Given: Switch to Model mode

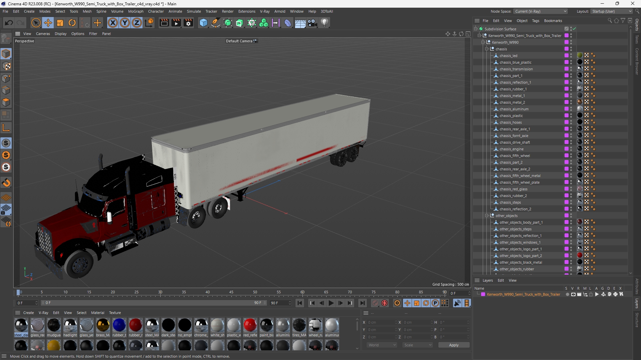Looking at the screenshot, I should (x=6, y=54).
